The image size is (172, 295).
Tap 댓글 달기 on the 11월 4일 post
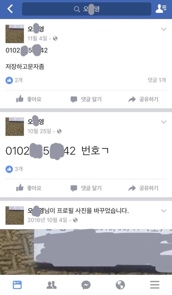(x=86, y=99)
